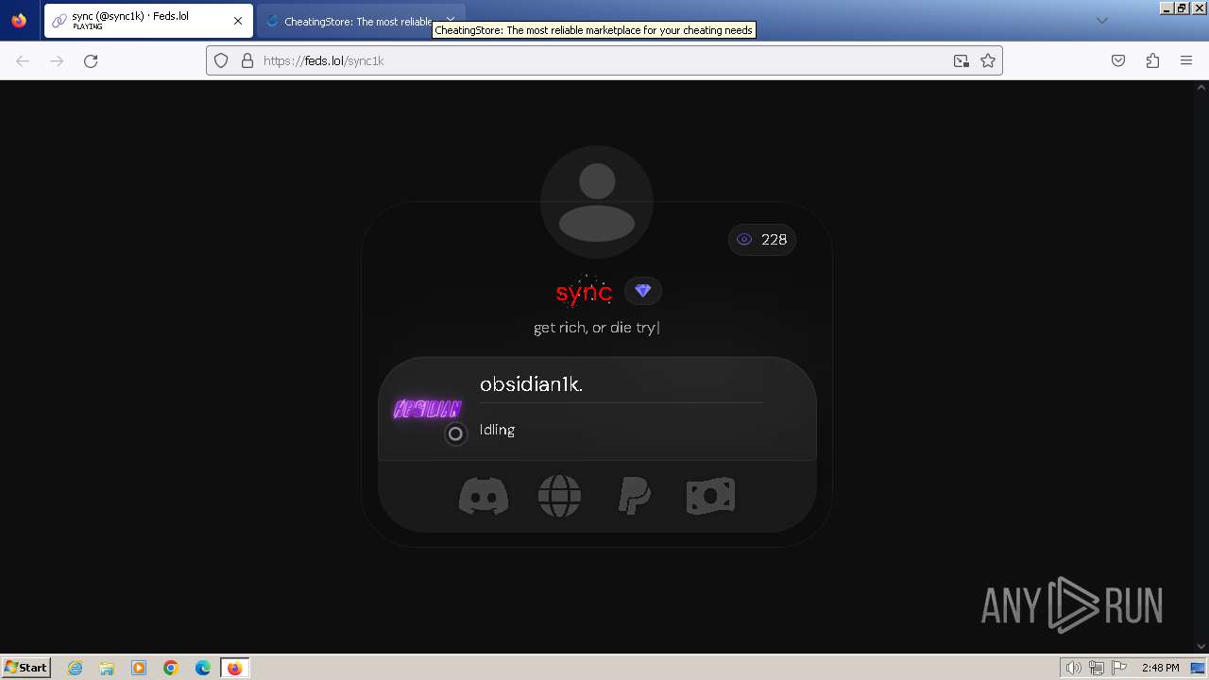Click the 2:48 PM system clock
1209x680 pixels.
click(x=1160, y=668)
